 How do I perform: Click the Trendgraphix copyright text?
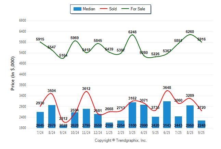tap(120, 140)
